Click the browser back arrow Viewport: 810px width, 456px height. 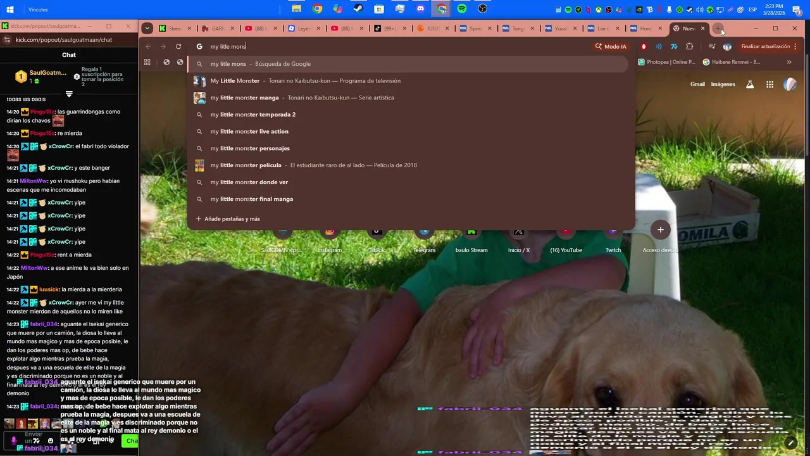tap(148, 46)
